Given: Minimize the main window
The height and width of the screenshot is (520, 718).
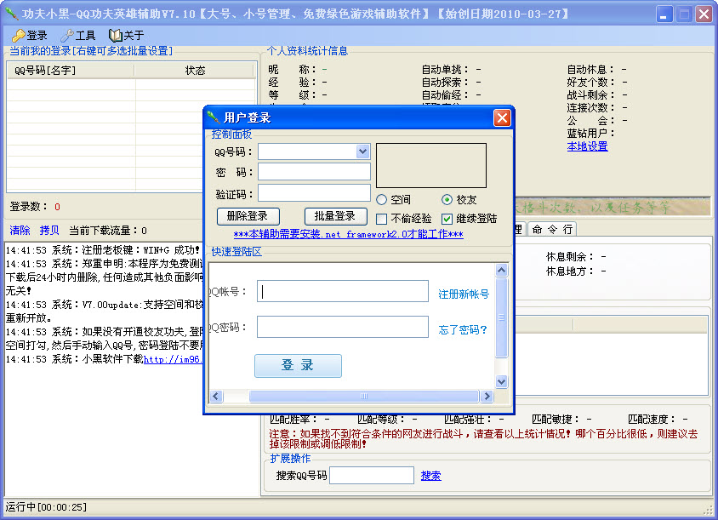Looking at the screenshot, I should [664, 14].
